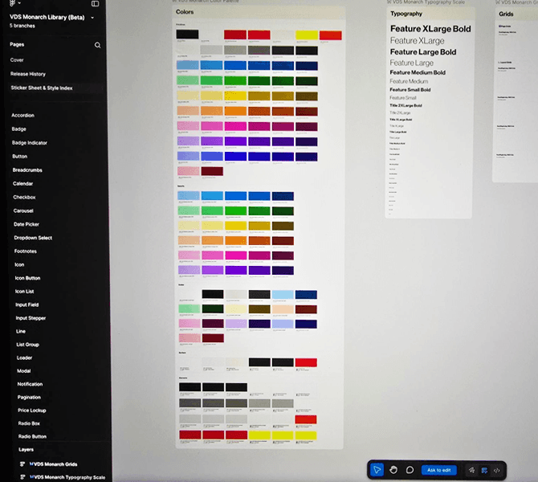Click the Grids frame heading
The width and height of the screenshot is (538, 482).
point(506,14)
